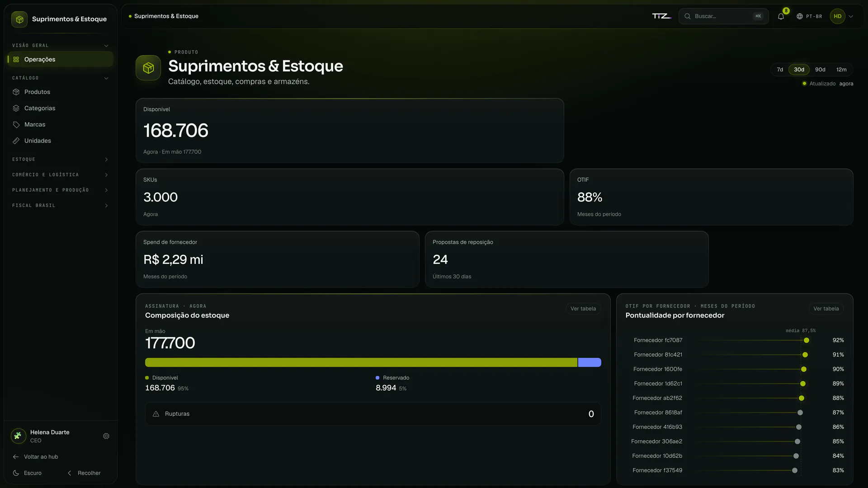Click the OTIF 88% card
Image resolution: width=868 pixels, height=488 pixels.
coord(711,197)
